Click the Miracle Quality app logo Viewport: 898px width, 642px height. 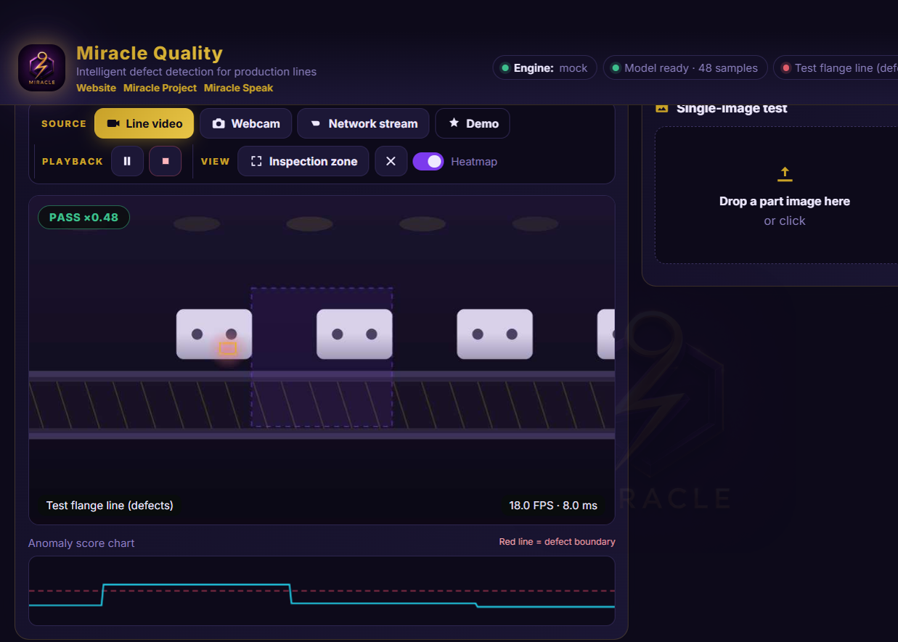[x=41, y=68]
